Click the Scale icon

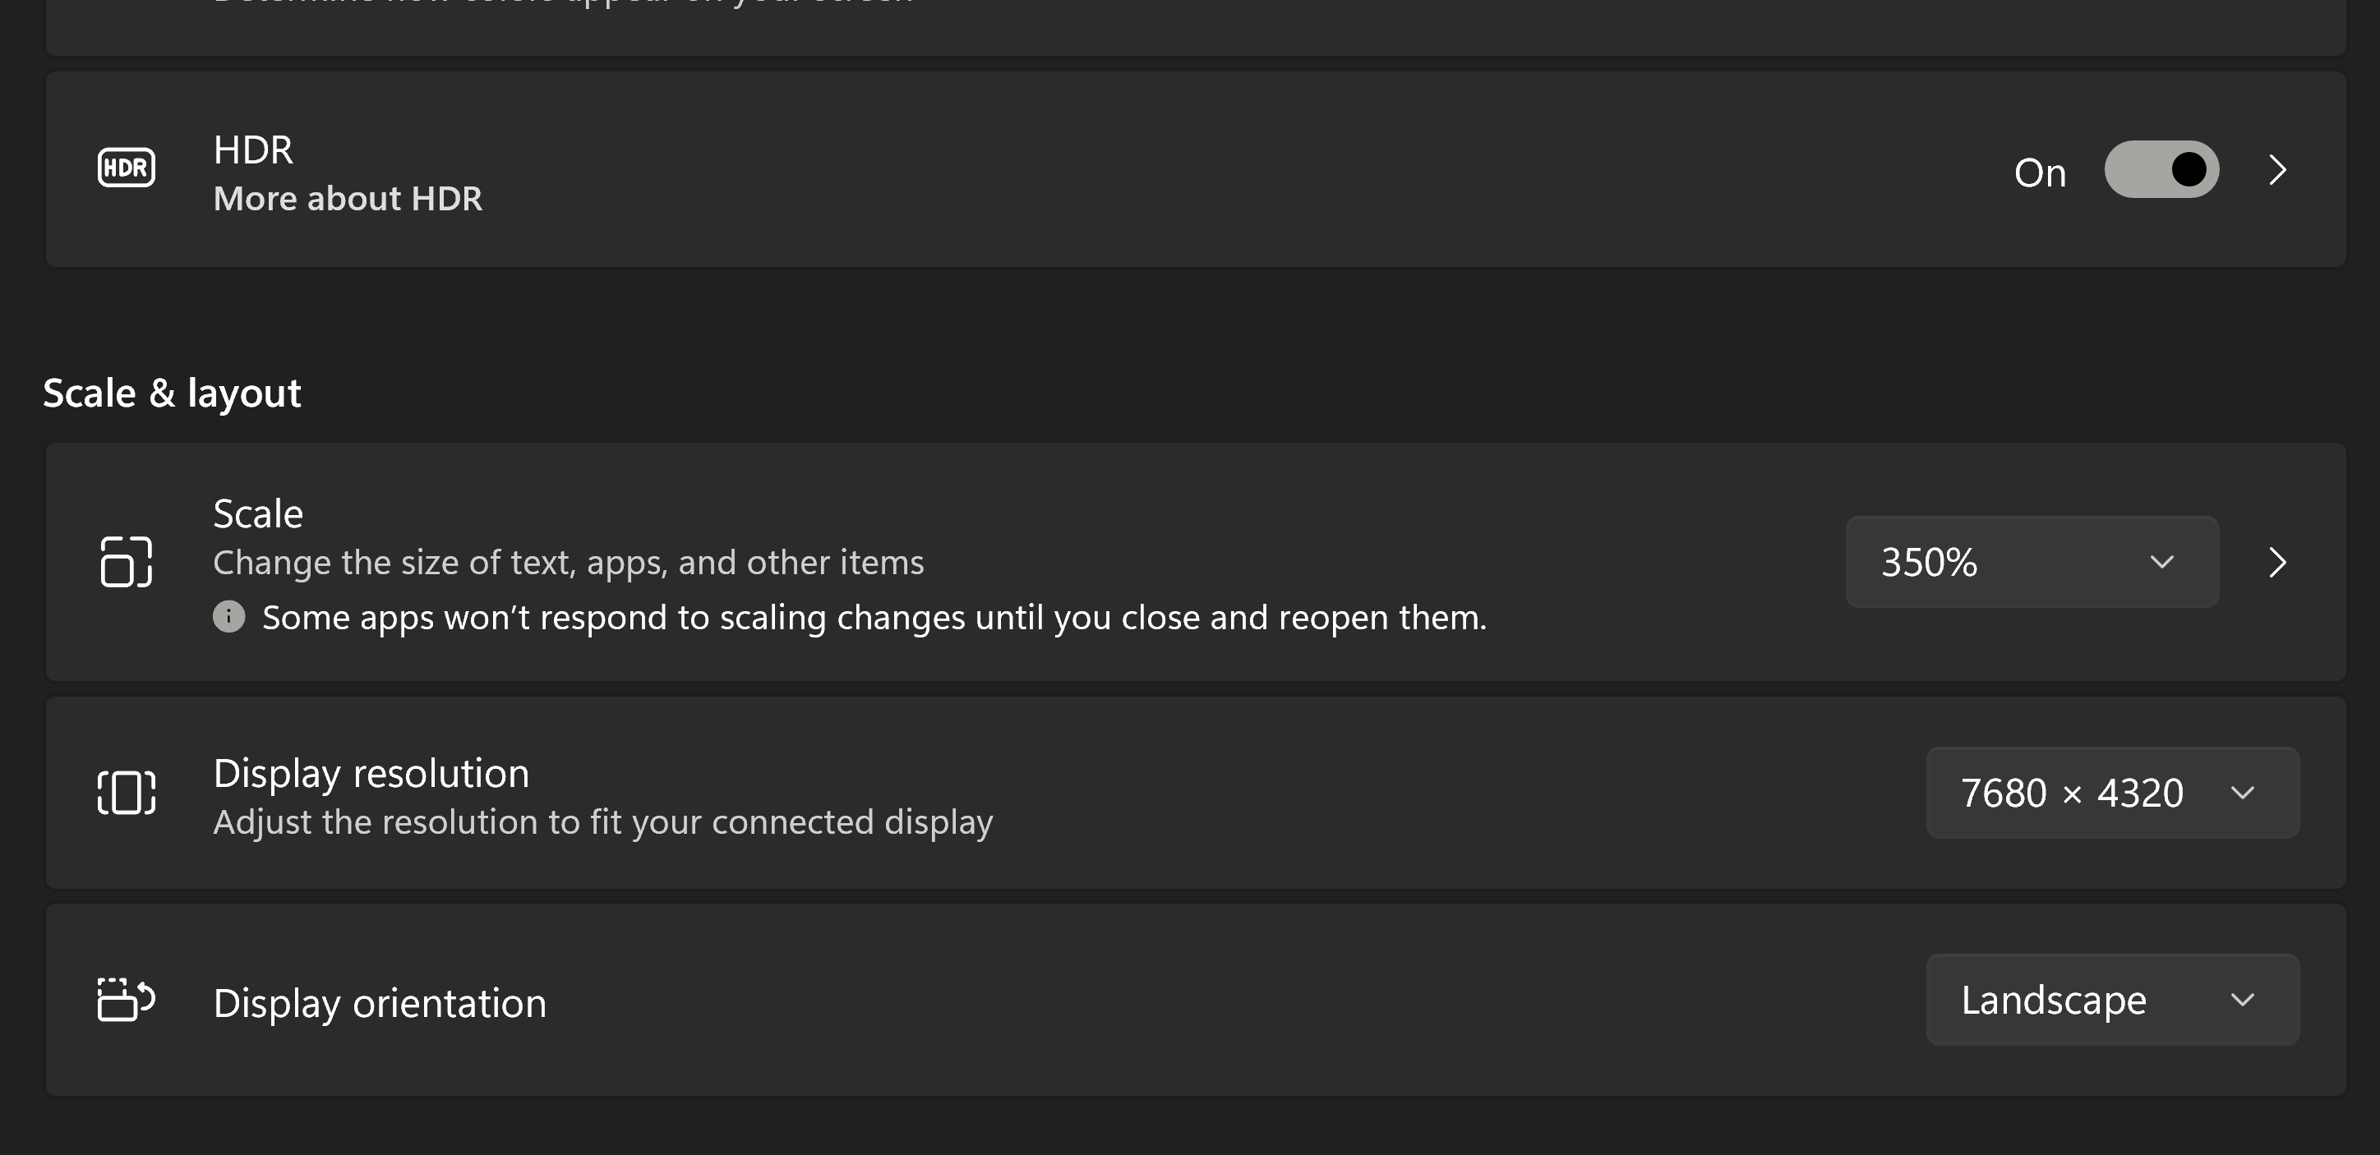pyautogui.click(x=126, y=561)
